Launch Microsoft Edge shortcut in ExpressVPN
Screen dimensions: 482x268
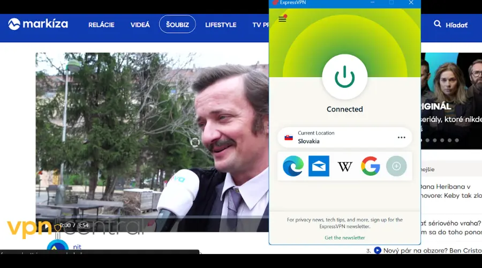[293, 166]
